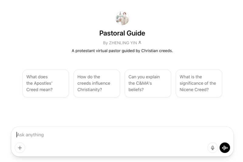Click the person icon beside ZHENLING YIN
243x162 pixels.
(x=140, y=43)
